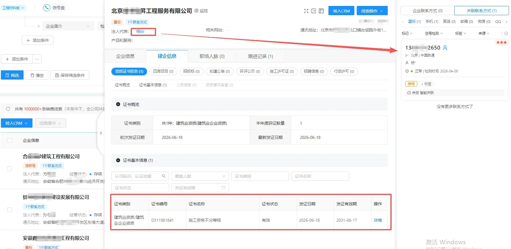Viewport: 511px width, 249px height.
Task: Open the 空号检测 filter dropdown
Action: [x=434, y=34]
